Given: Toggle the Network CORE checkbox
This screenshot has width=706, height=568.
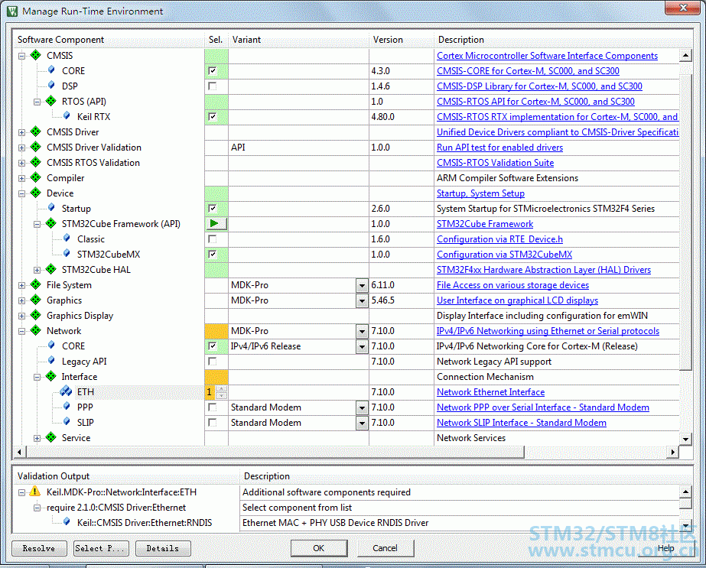Looking at the screenshot, I should click(213, 346).
